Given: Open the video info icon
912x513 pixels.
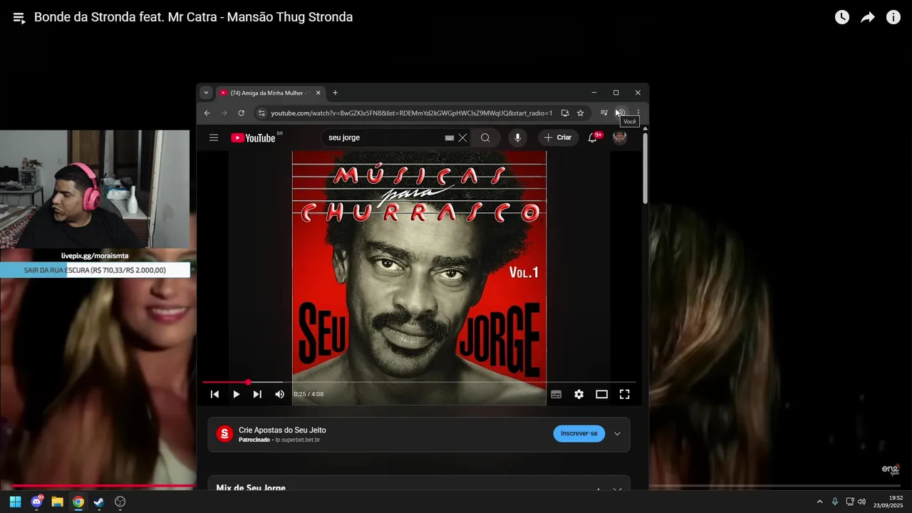Looking at the screenshot, I should coord(893,17).
